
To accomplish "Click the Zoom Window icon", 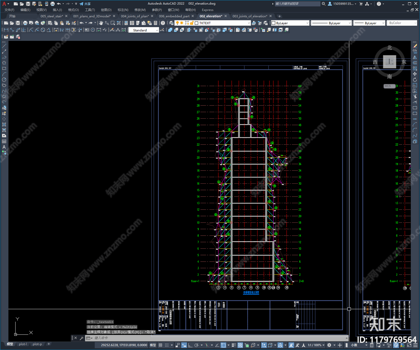I will click(113, 23).
